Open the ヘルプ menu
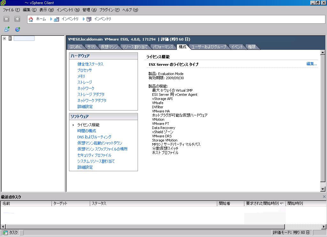Screen dimensions: 327x237 click(x=130, y=10)
